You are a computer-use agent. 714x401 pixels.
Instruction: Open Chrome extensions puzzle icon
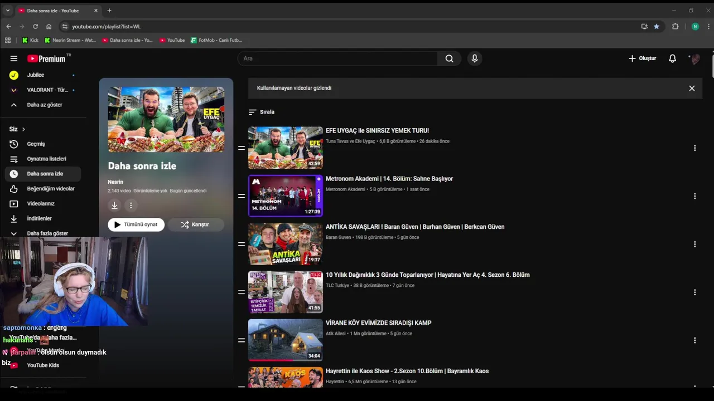675,26
